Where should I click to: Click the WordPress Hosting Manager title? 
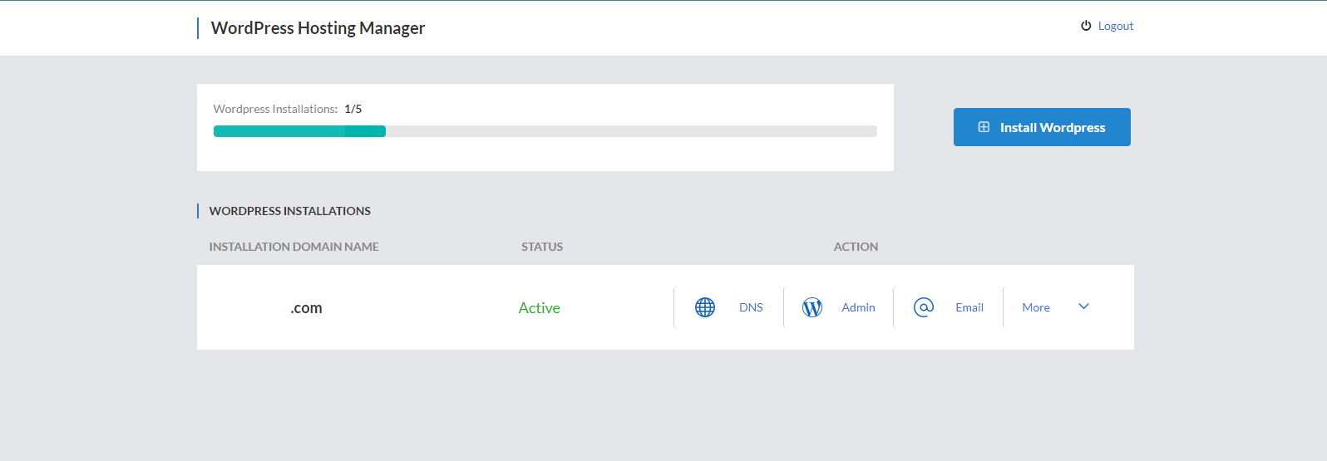(318, 28)
